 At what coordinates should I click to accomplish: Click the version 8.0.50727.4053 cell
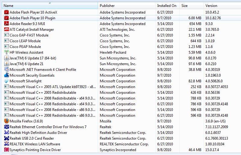tap(217, 87)
